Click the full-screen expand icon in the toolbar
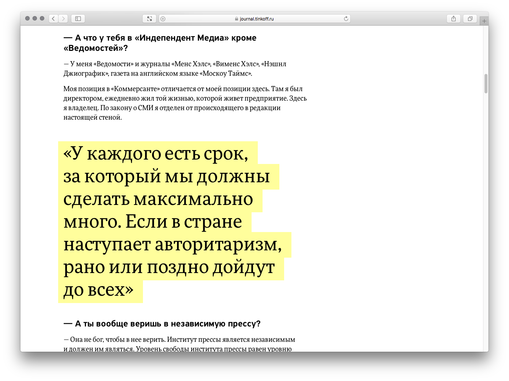Image resolution: width=509 pixels, height=381 pixels. pyautogui.click(x=149, y=19)
